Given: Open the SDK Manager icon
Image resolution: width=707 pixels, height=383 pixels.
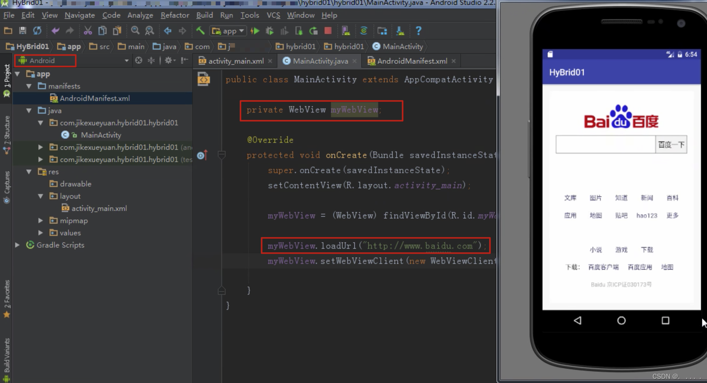Looking at the screenshot, I should [400, 31].
